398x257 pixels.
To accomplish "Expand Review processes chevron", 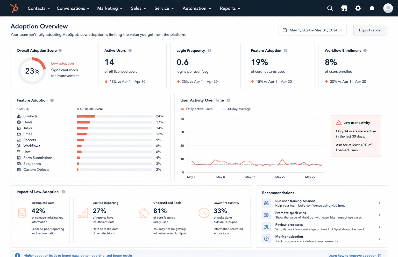I will click(x=380, y=227).
